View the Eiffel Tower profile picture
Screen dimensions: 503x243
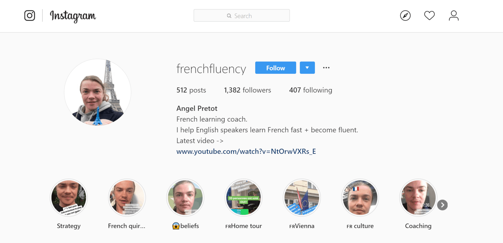pyautogui.click(x=98, y=92)
